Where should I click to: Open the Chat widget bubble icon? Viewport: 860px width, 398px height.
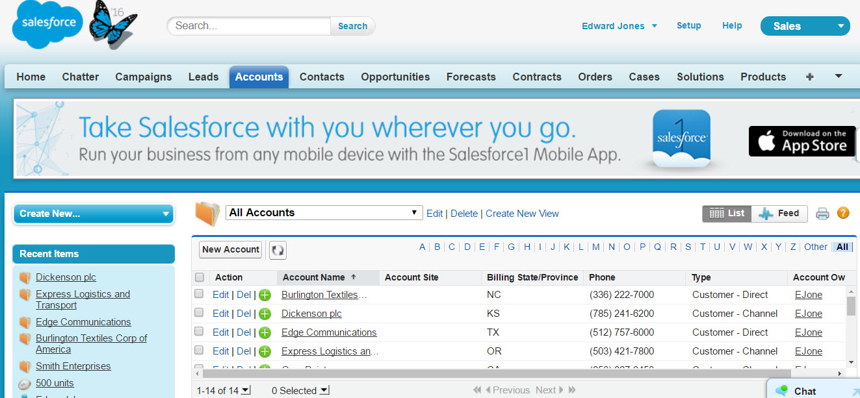click(x=782, y=391)
